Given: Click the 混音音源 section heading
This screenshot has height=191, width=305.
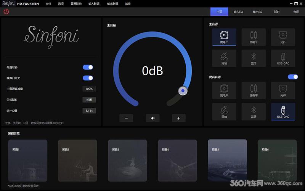Looking at the screenshot, I should (x=215, y=77).
